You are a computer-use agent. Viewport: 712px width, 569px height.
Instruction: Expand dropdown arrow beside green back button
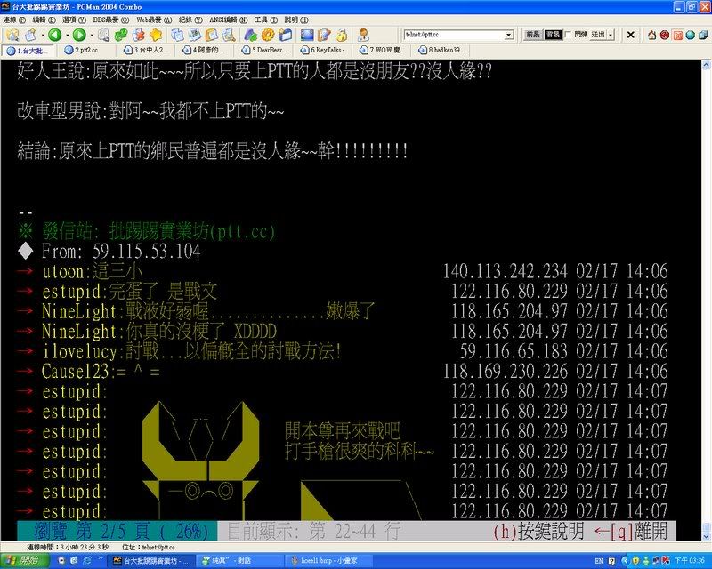[x=66, y=35]
